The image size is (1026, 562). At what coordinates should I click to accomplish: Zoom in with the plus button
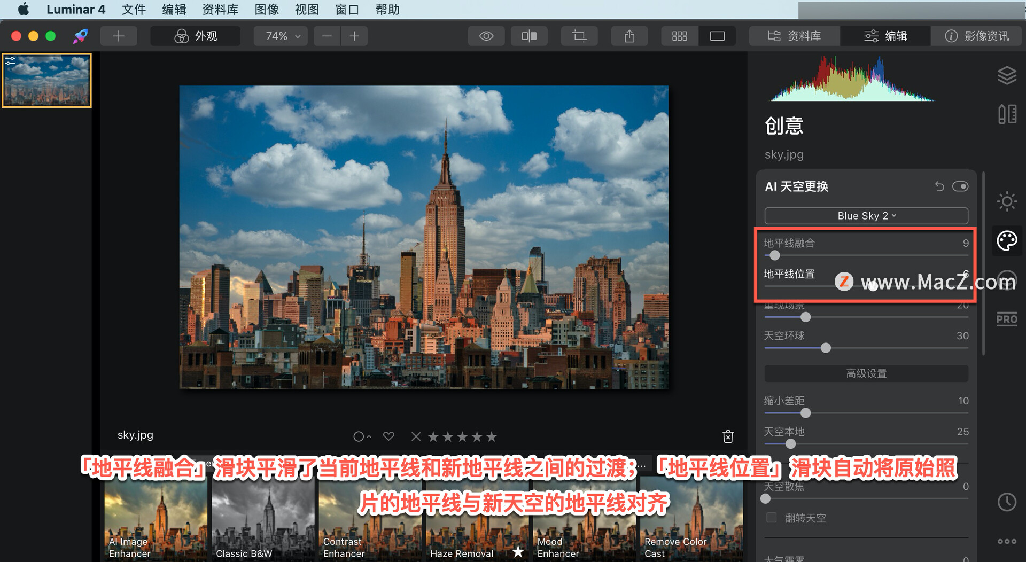(x=354, y=36)
